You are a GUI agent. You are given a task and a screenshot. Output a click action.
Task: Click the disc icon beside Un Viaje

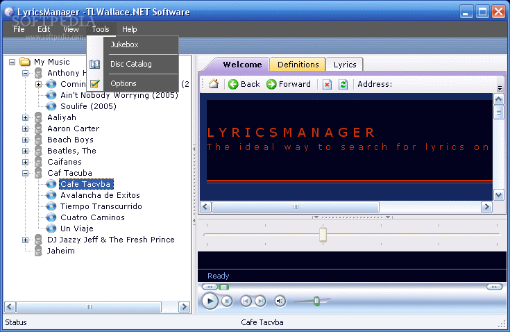(x=51, y=229)
